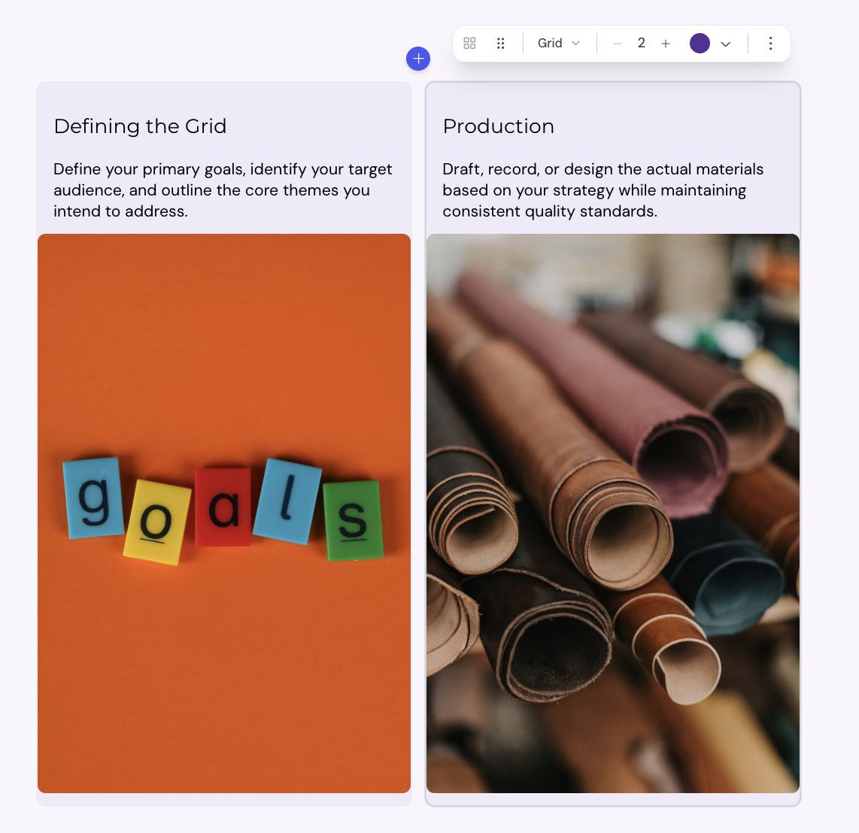The height and width of the screenshot is (833, 859).
Task: Click empty padding above "Defining the Grid" title
Action: click(224, 98)
